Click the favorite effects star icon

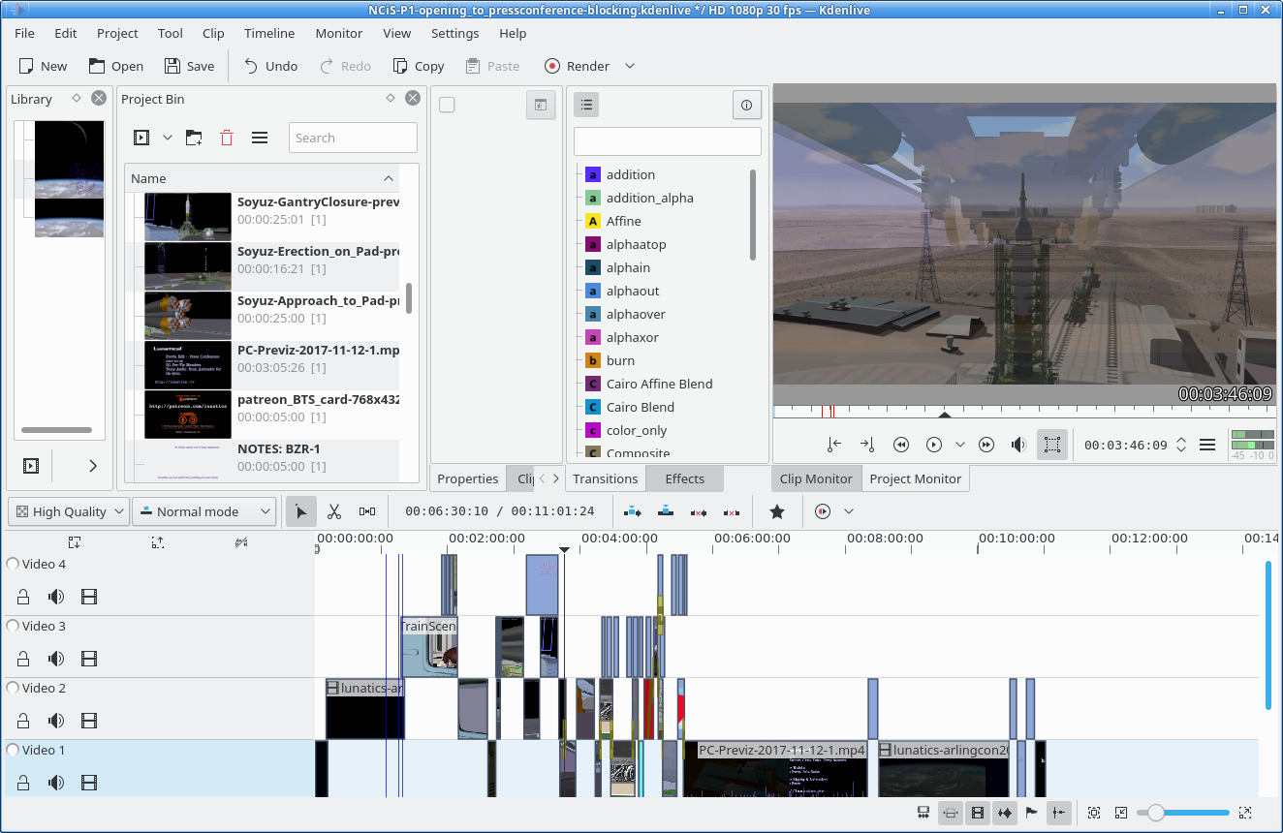pyautogui.click(x=777, y=511)
